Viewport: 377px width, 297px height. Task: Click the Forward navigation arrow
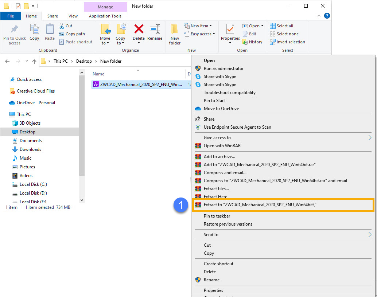click(18, 61)
